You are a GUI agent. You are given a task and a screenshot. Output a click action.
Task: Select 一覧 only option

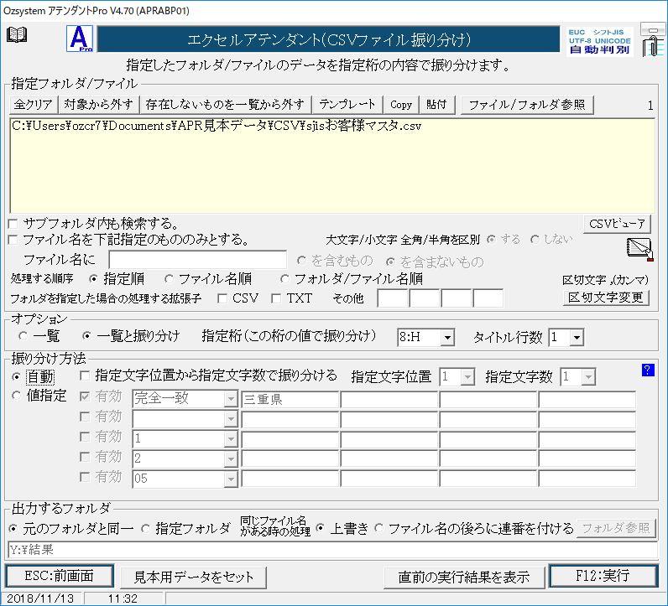[23, 336]
